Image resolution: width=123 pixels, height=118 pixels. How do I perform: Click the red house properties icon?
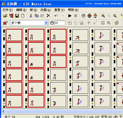[x=5, y=23]
